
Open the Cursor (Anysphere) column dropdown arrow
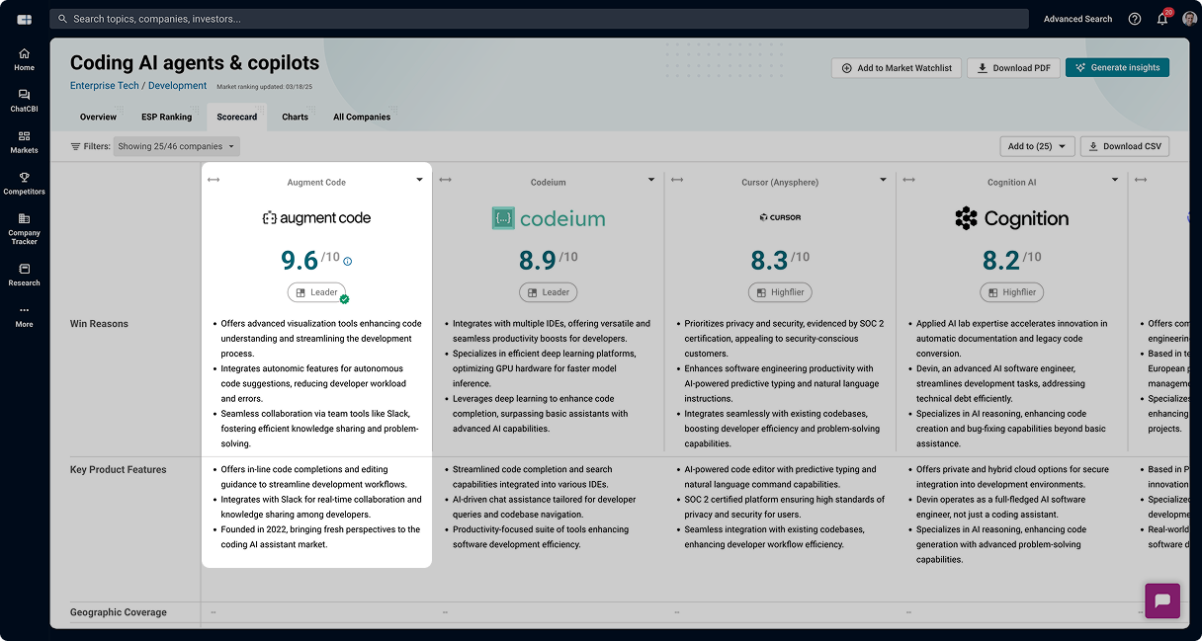tap(883, 180)
